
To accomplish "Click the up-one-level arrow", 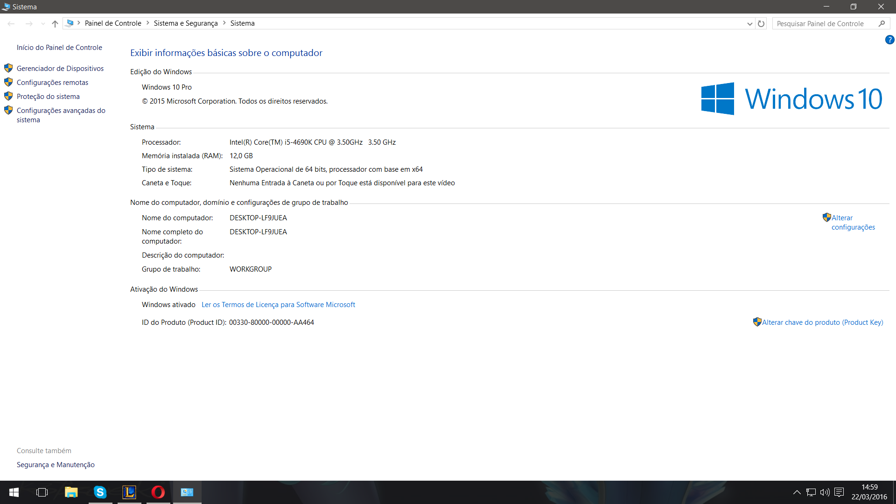I will (x=55, y=23).
